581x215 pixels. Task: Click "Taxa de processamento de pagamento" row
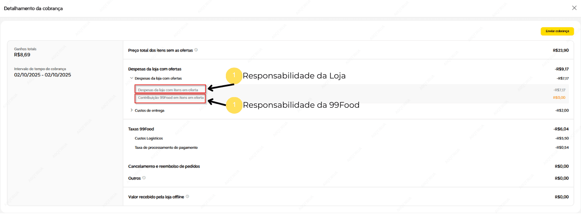click(166, 148)
